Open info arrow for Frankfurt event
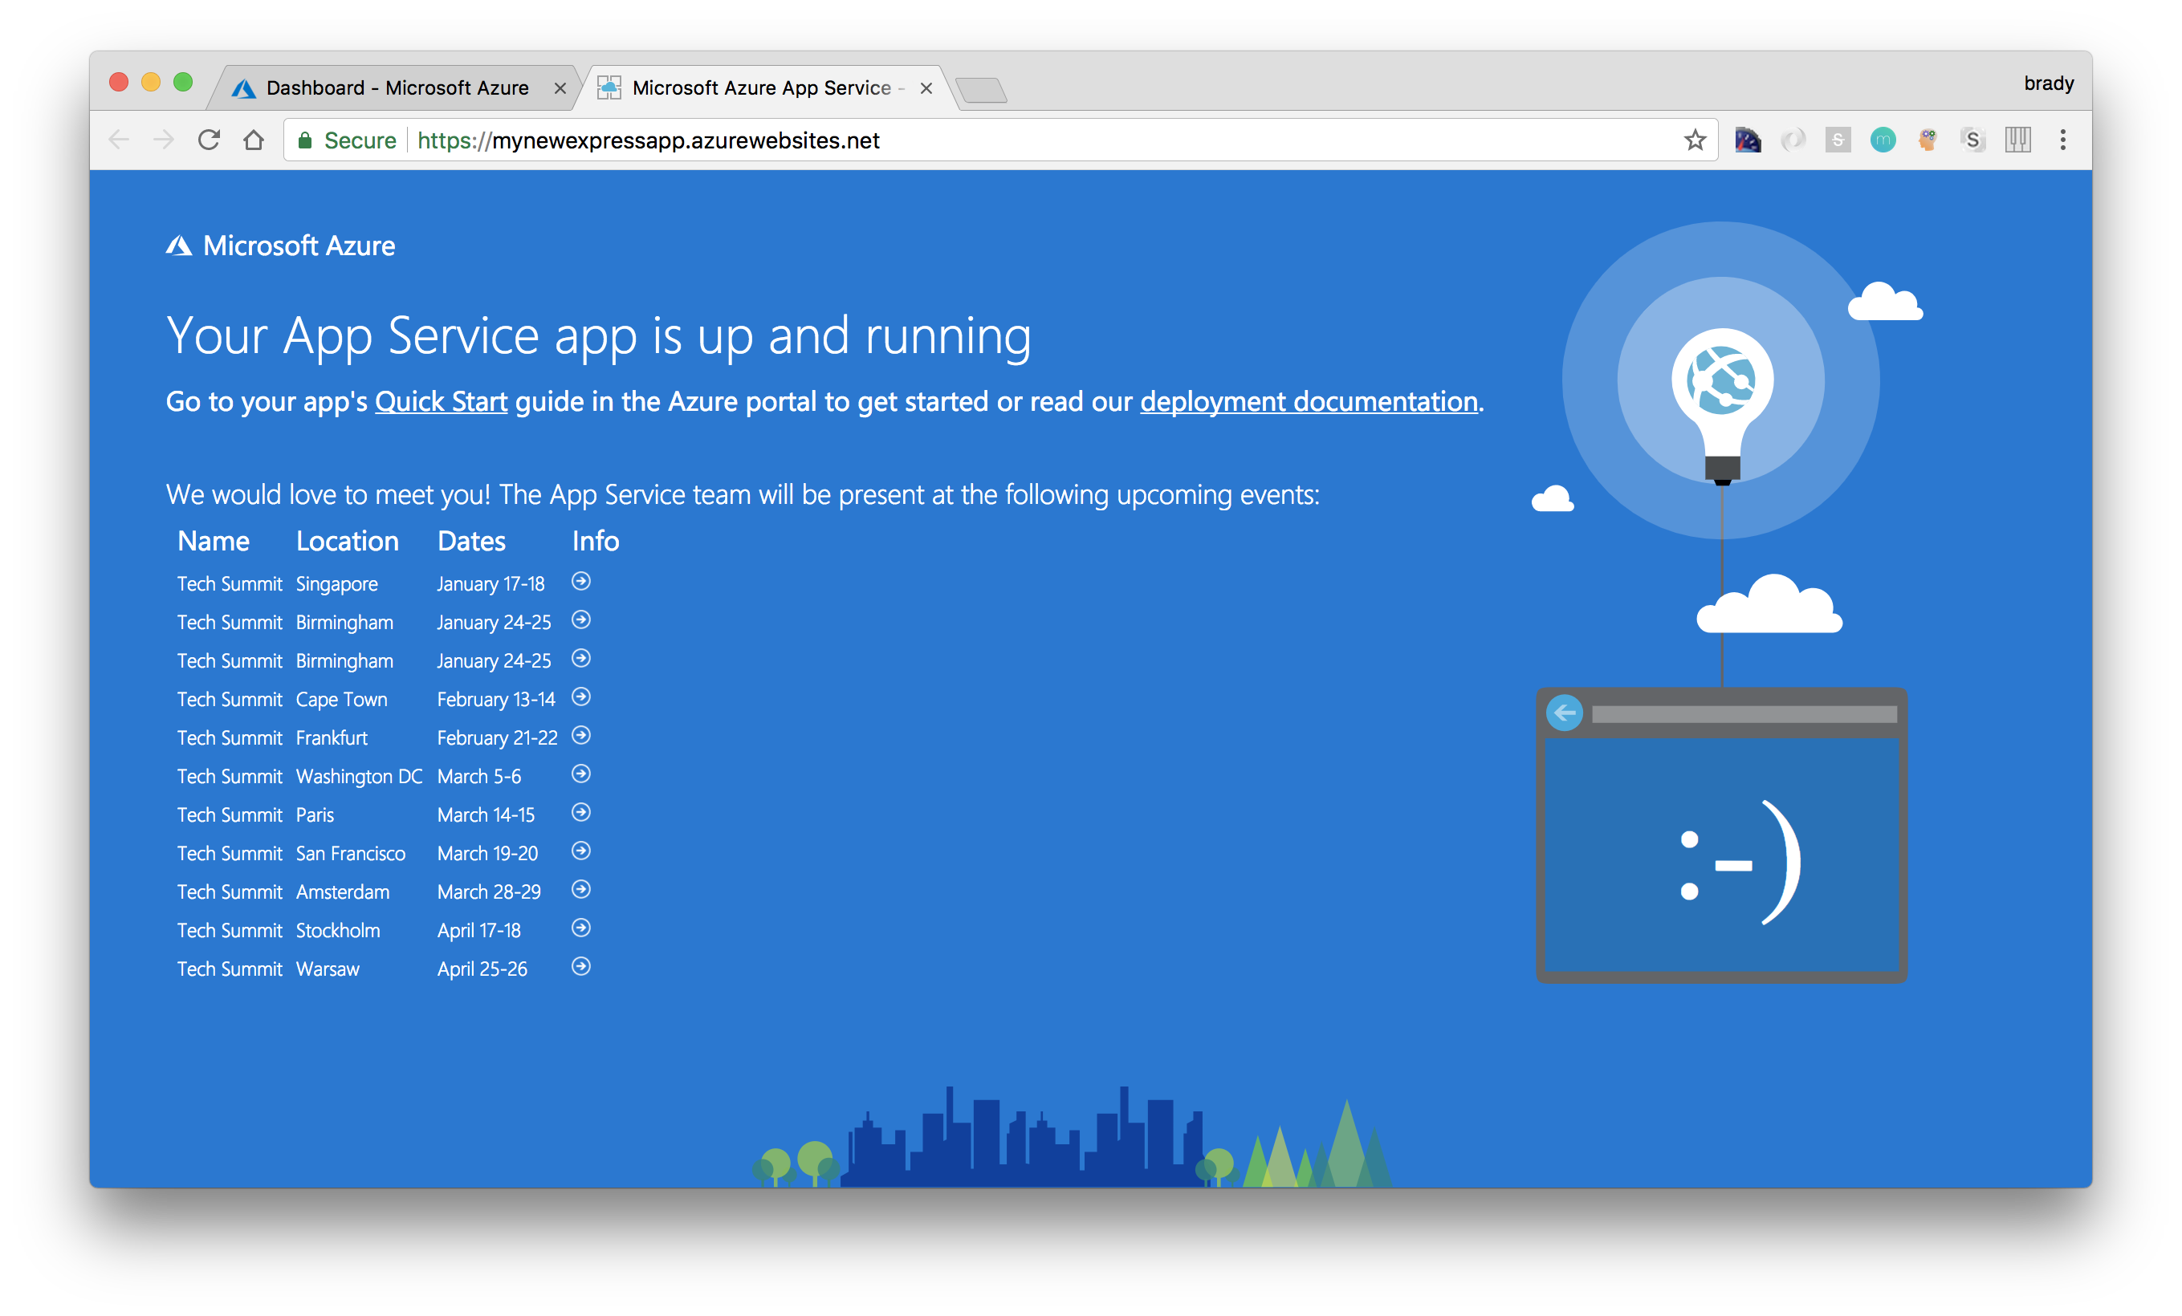The height and width of the screenshot is (1316, 2182). click(581, 736)
